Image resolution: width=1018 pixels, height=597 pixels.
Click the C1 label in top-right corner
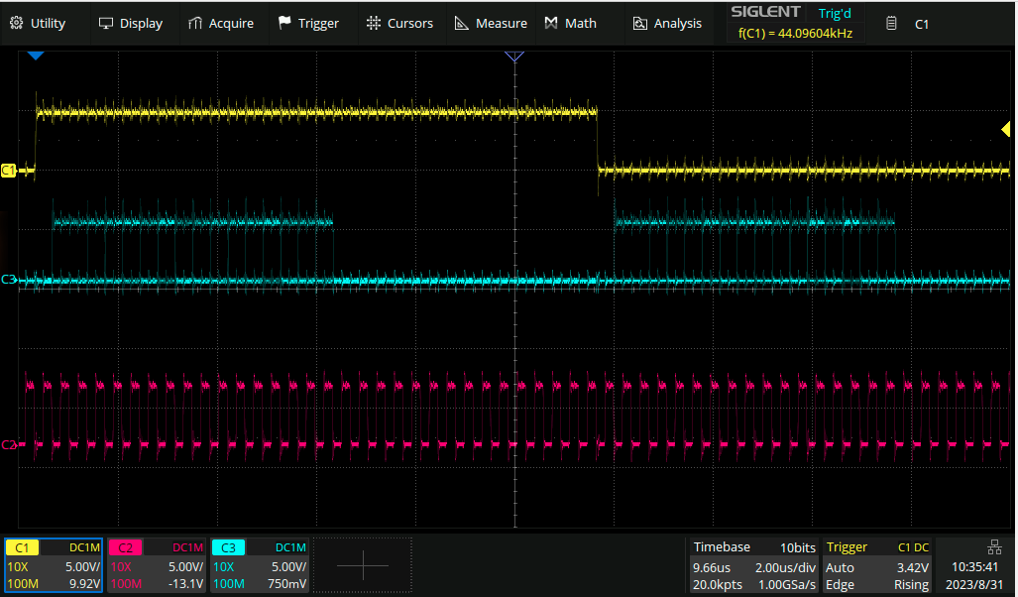[921, 24]
